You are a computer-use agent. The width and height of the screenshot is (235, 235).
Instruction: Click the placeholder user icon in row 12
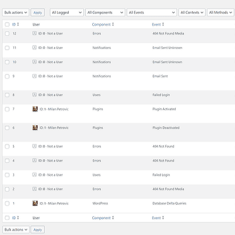click(34, 33)
